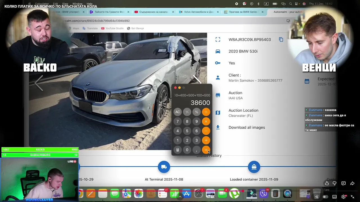360x202 pixels.
Task: Share the video via arrow icon
Action: point(352,183)
